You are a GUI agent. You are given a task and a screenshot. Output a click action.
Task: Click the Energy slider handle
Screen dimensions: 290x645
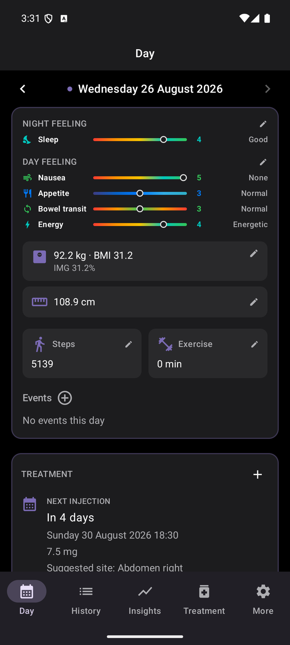pos(163,224)
